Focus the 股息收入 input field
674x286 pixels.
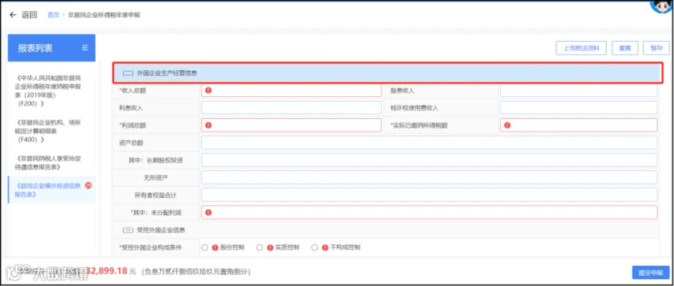pos(579,90)
